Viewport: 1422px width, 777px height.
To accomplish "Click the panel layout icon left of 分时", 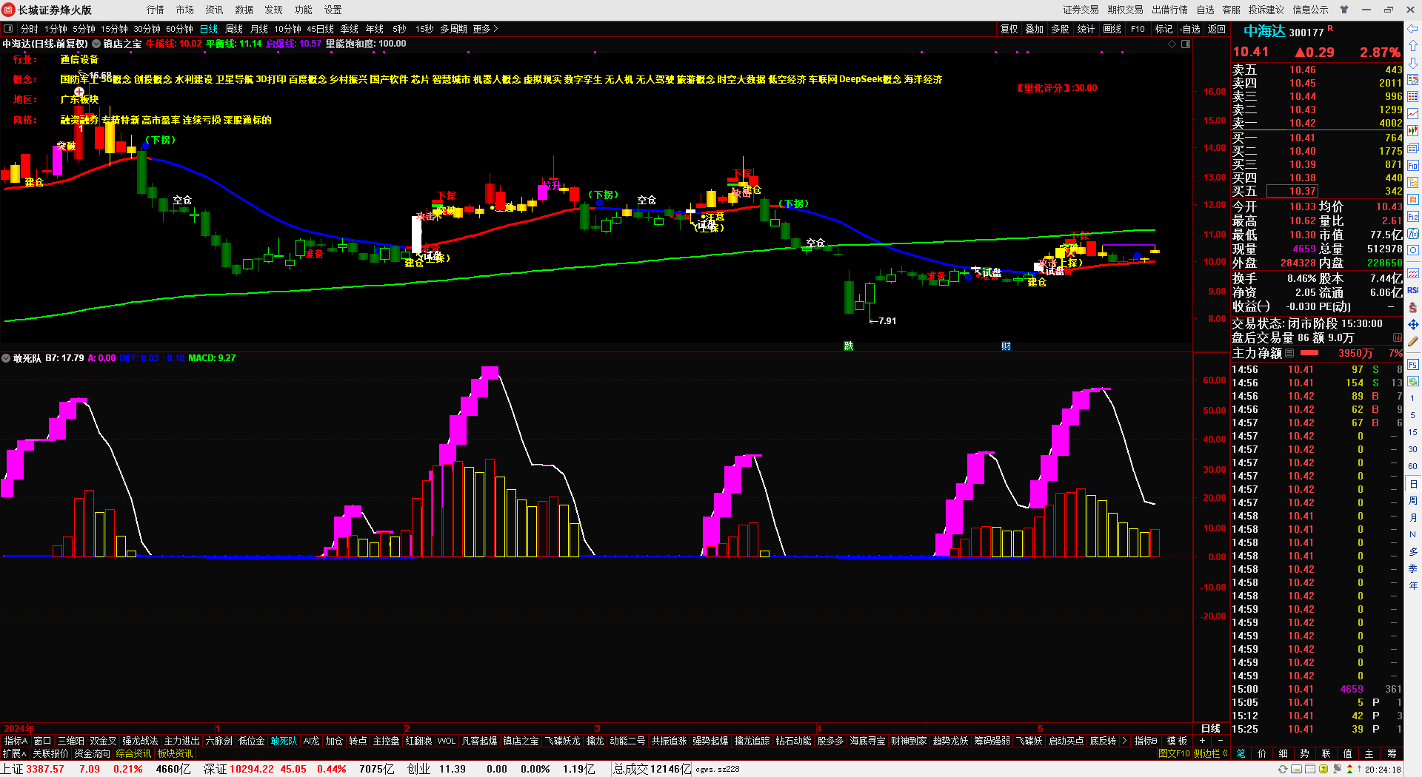I will [x=8, y=29].
